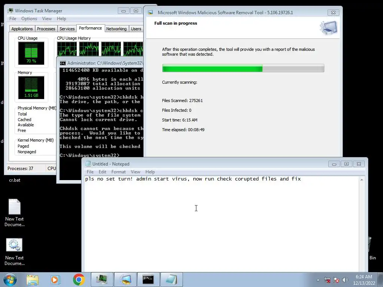The width and height of the screenshot is (383, 287).
Task: Switch to Task Manager Applications tab
Action: coord(22,29)
